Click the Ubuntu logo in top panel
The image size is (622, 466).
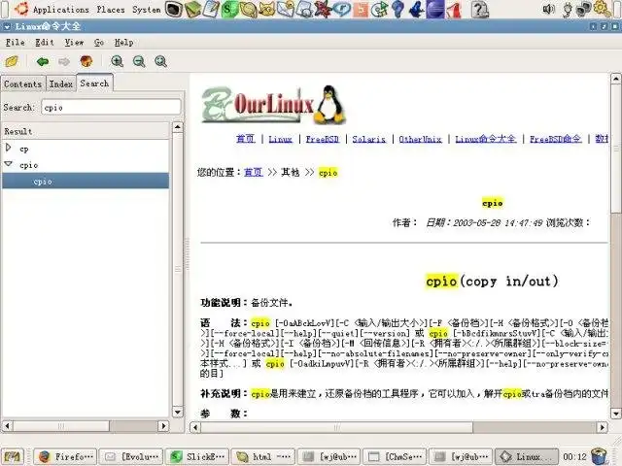click(x=21, y=9)
